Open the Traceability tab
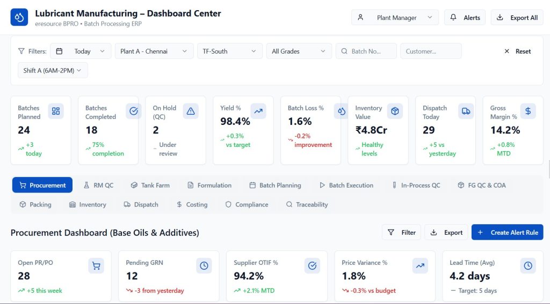Screen dimensions: 550x304 click(307, 205)
